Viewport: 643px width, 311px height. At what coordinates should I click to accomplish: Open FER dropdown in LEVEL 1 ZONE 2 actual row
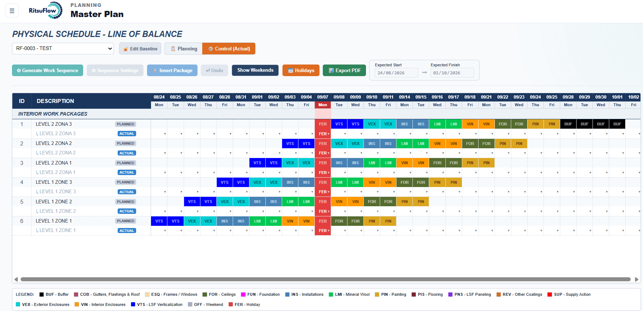pyautogui.click(x=323, y=211)
